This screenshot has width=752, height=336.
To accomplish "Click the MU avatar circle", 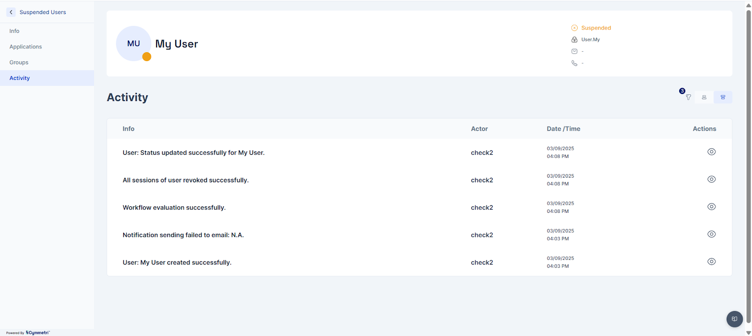I will pyautogui.click(x=133, y=44).
